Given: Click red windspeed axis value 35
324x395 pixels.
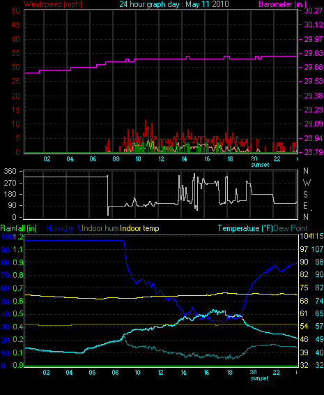Looking at the screenshot, I should [x=15, y=54].
